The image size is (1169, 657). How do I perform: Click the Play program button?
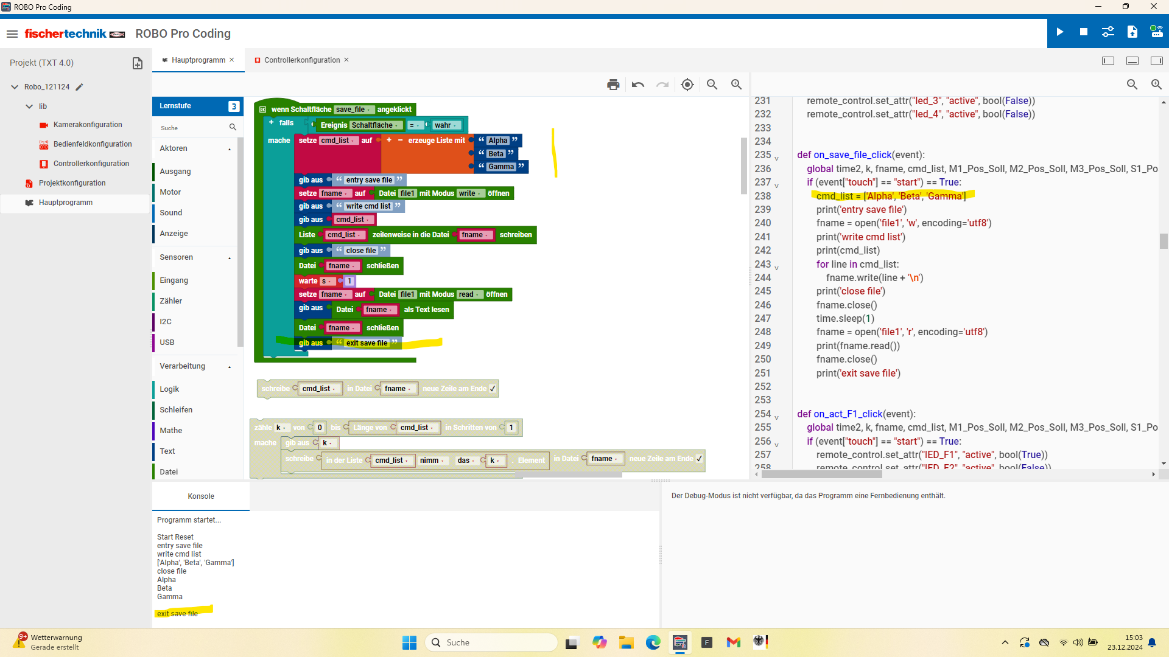[x=1060, y=32]
